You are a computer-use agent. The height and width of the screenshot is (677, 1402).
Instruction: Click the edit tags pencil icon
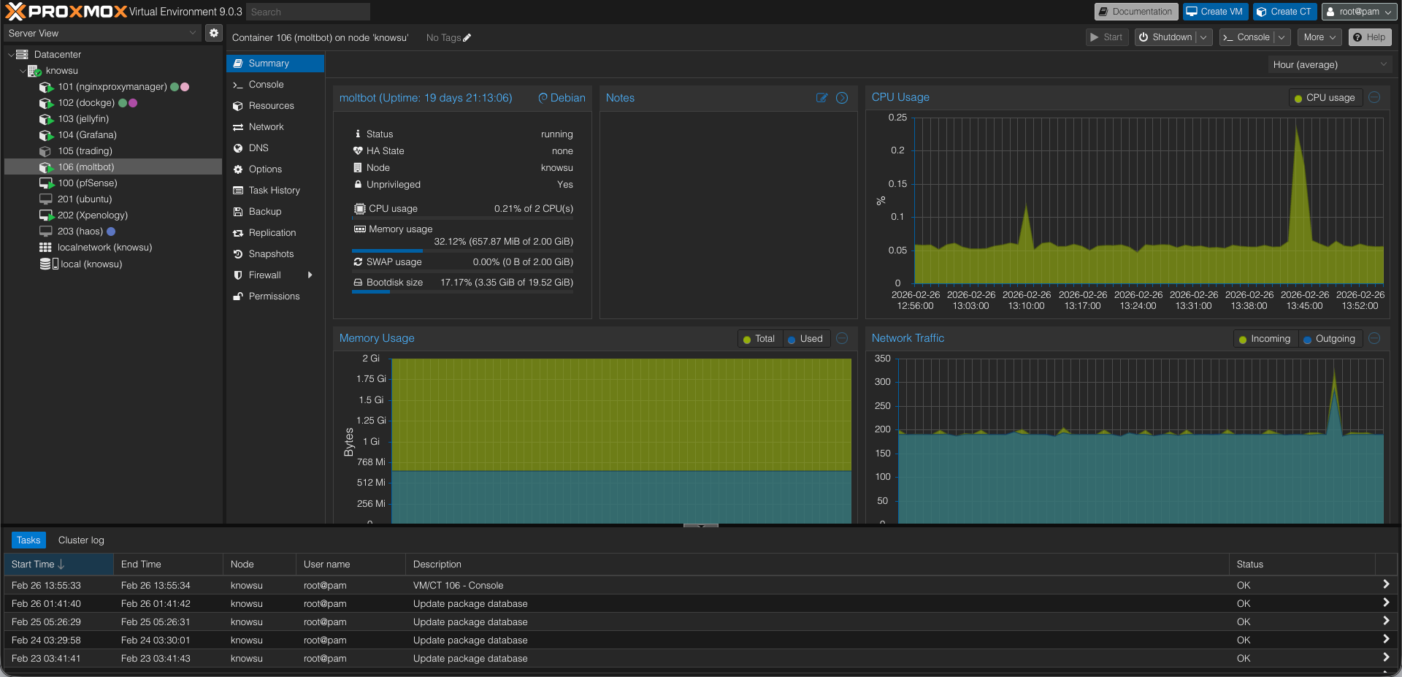[467, 38]
